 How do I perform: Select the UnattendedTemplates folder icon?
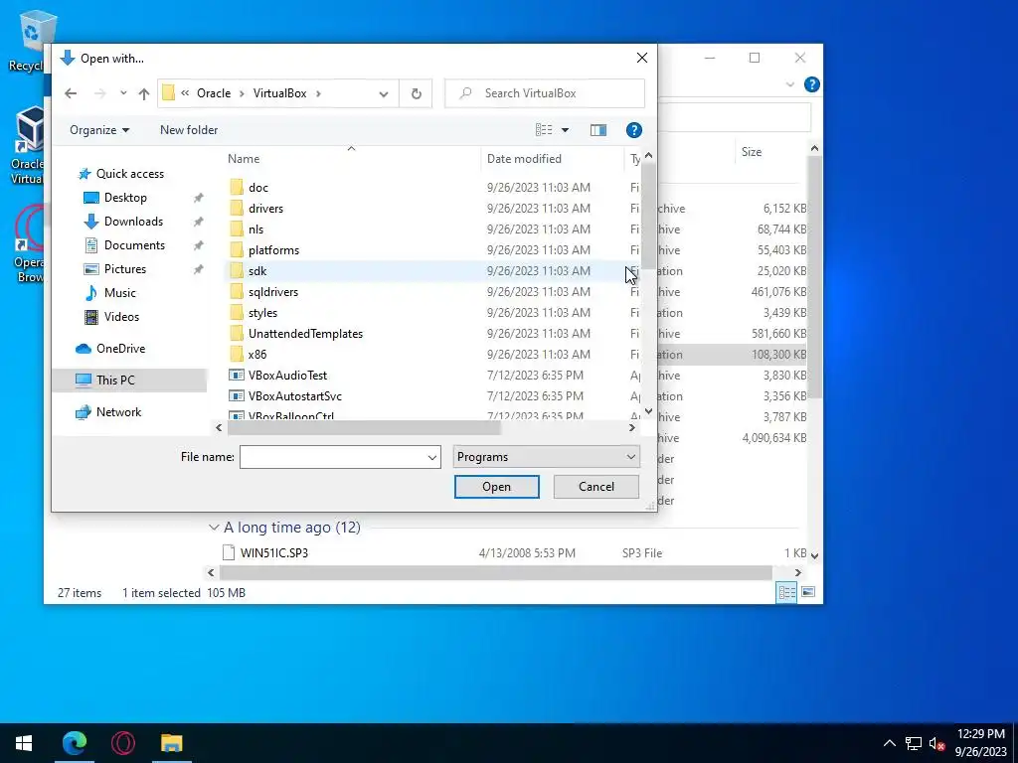(237, 334)
